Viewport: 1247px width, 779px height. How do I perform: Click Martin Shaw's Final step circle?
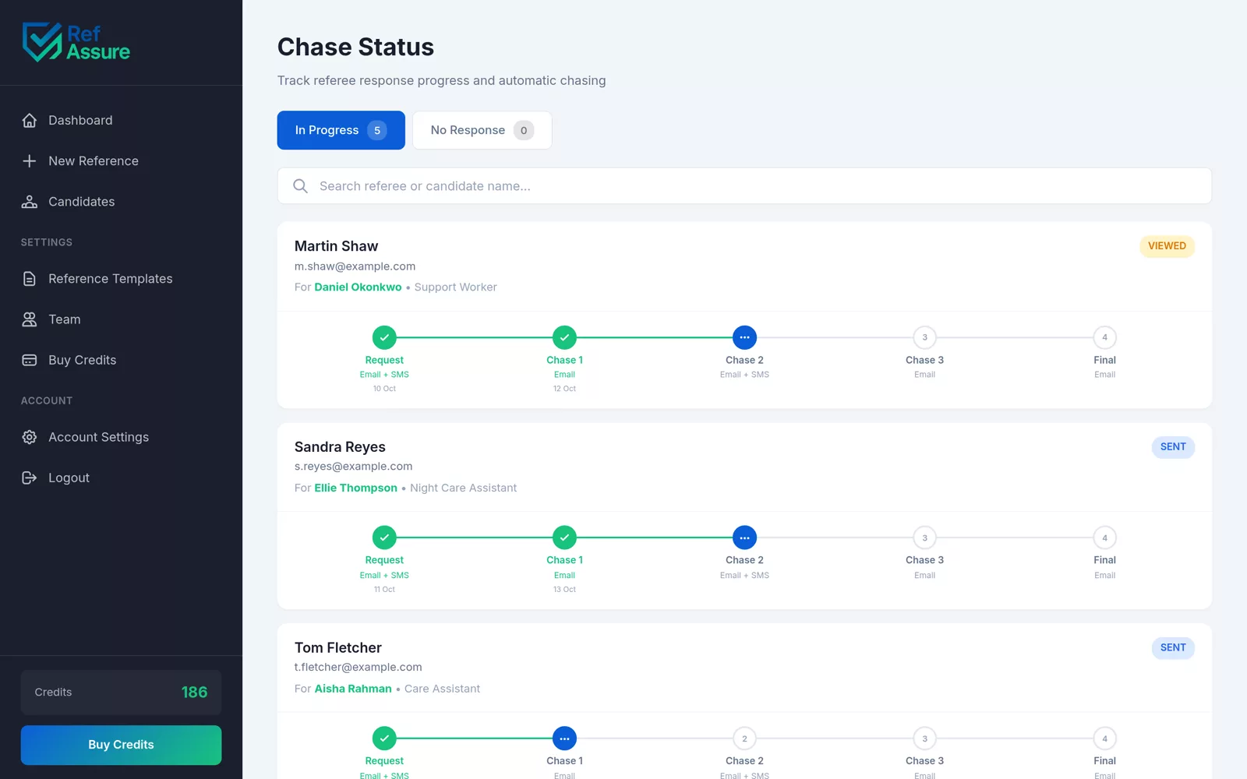point(1104,337)
